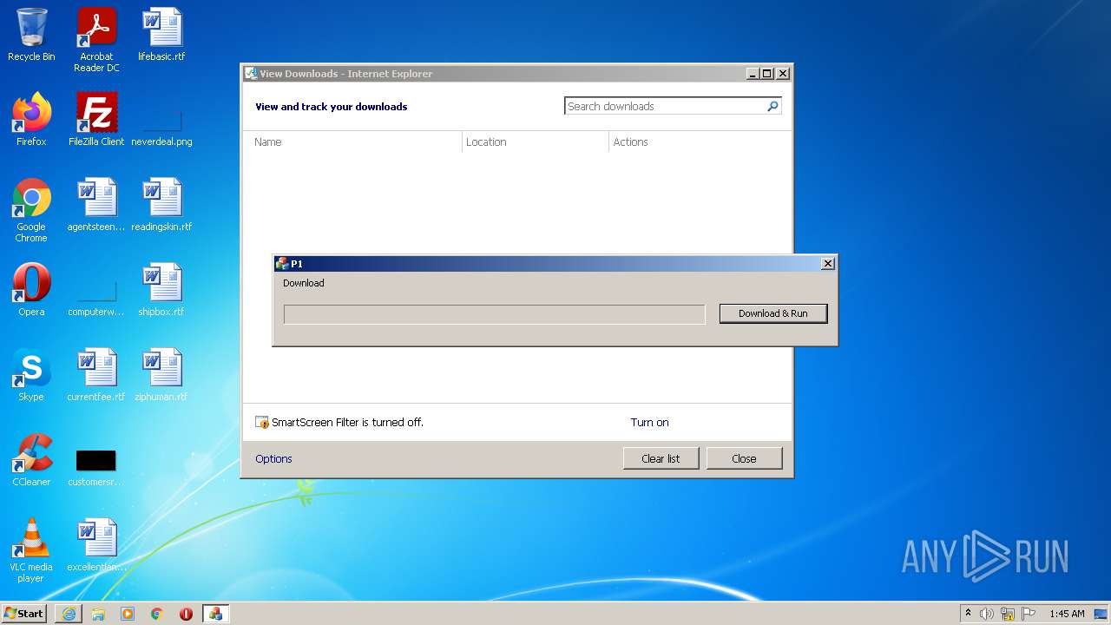Open Windows Media Player taskbar icon
Image resolution: width=1111 pixels, height=625 pixels.
[x=128, y=614]
